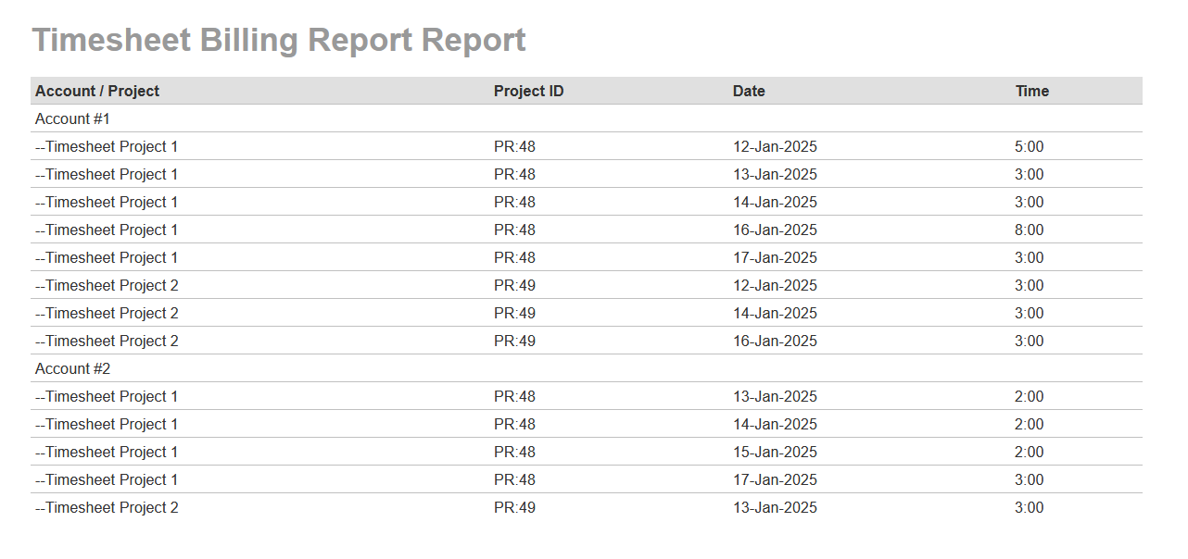Click the 5:00 time entry

(1029, 146)
